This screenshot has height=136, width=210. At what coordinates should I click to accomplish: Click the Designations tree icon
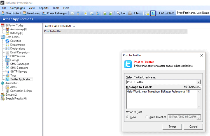click(8, 49)
